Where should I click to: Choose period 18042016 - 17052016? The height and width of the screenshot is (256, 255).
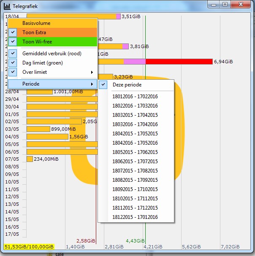135,143
